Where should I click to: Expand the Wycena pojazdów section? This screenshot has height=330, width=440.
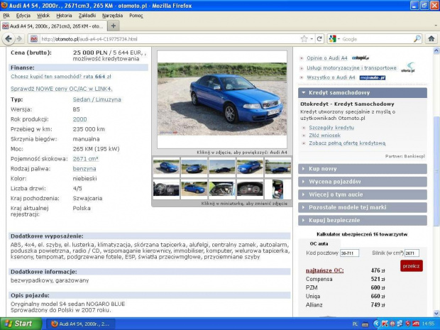(x=363, y=182)
